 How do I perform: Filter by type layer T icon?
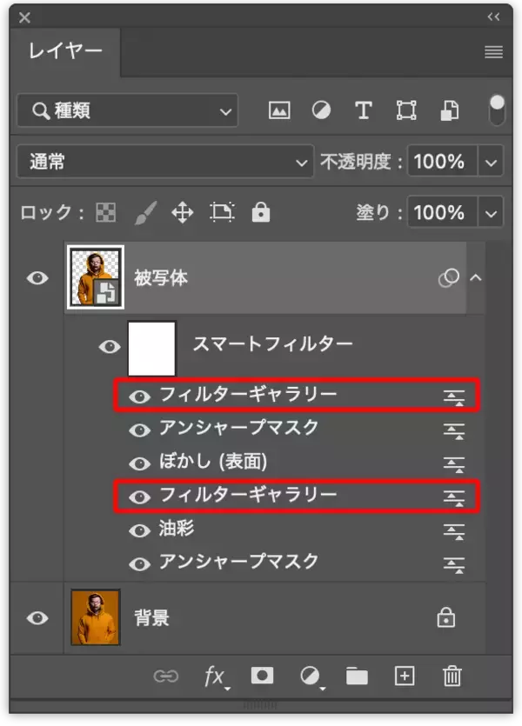tap(364, 110)
